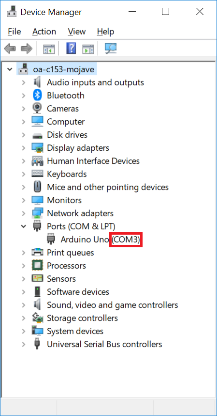Open the Action menu
Image resolution: width=217 pixels, height=416 pixels.
click(44, 32)
